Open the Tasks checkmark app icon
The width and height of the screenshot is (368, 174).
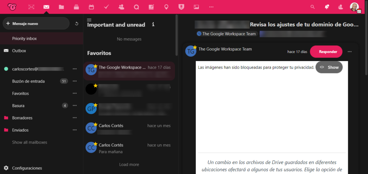point(106,7)
